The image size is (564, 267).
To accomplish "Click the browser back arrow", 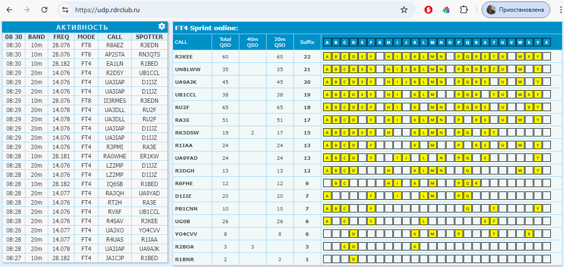I will pyautogui.click(x=10, y=10).
